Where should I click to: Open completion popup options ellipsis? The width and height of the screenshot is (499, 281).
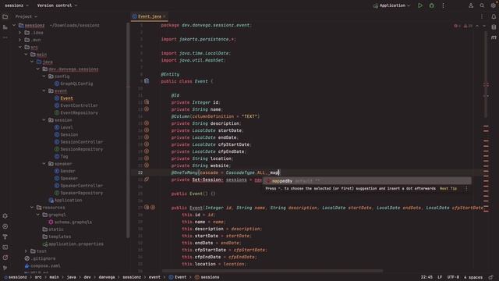click(466, 189)
